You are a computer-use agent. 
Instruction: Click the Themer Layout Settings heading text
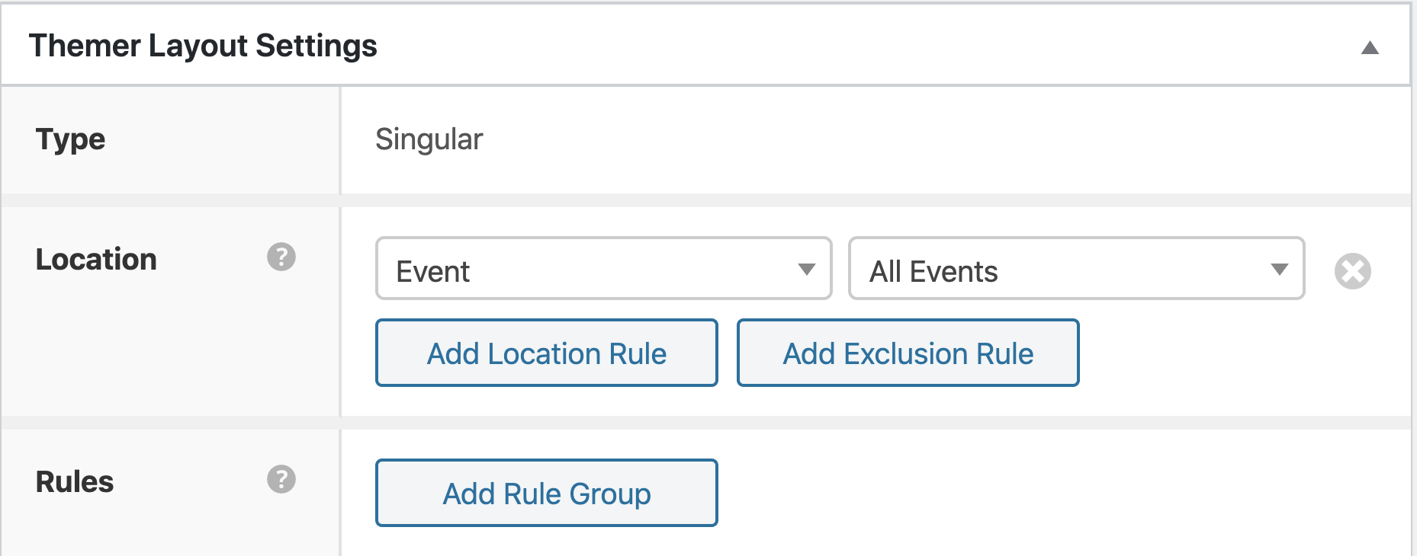coord(203,46)
